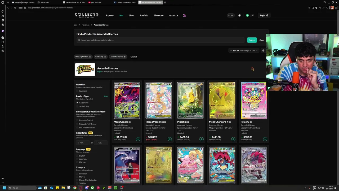Open the Portfolio menu item
The image size is (339, 191).
pyautogui.click(x=144, y=15)
